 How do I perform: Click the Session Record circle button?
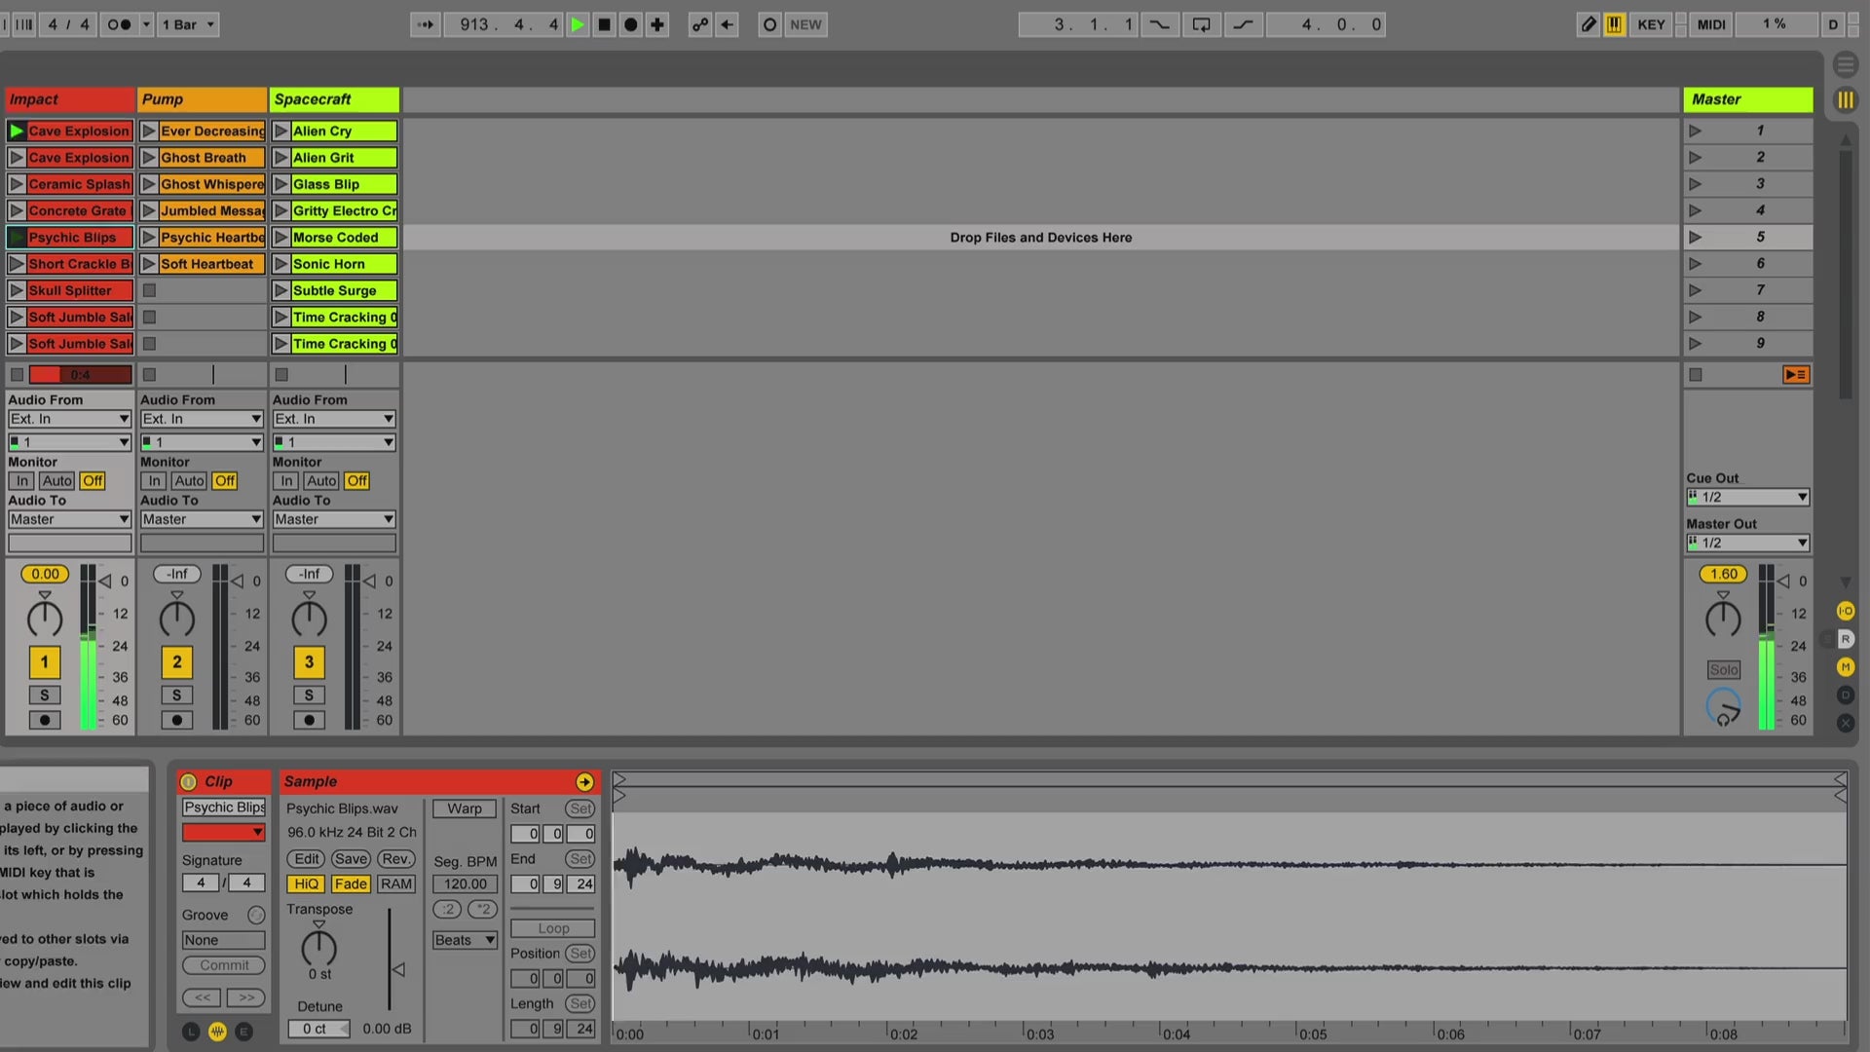[769, 24]
